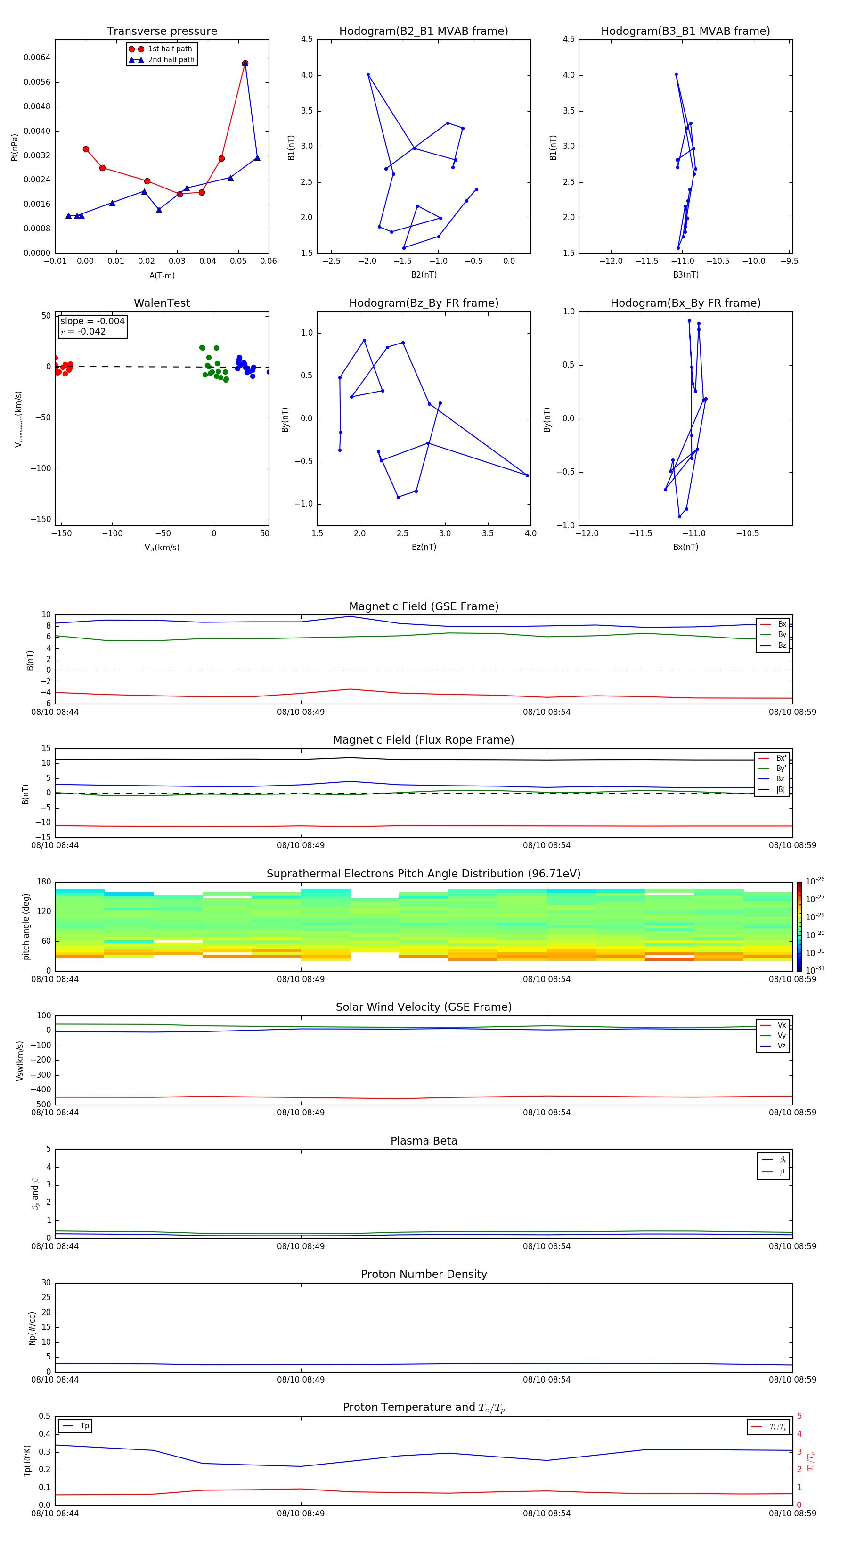Viewport: 848px width, 1555px height.
Task: Select the "1st half path" legend entry
Action: (162, 49)
